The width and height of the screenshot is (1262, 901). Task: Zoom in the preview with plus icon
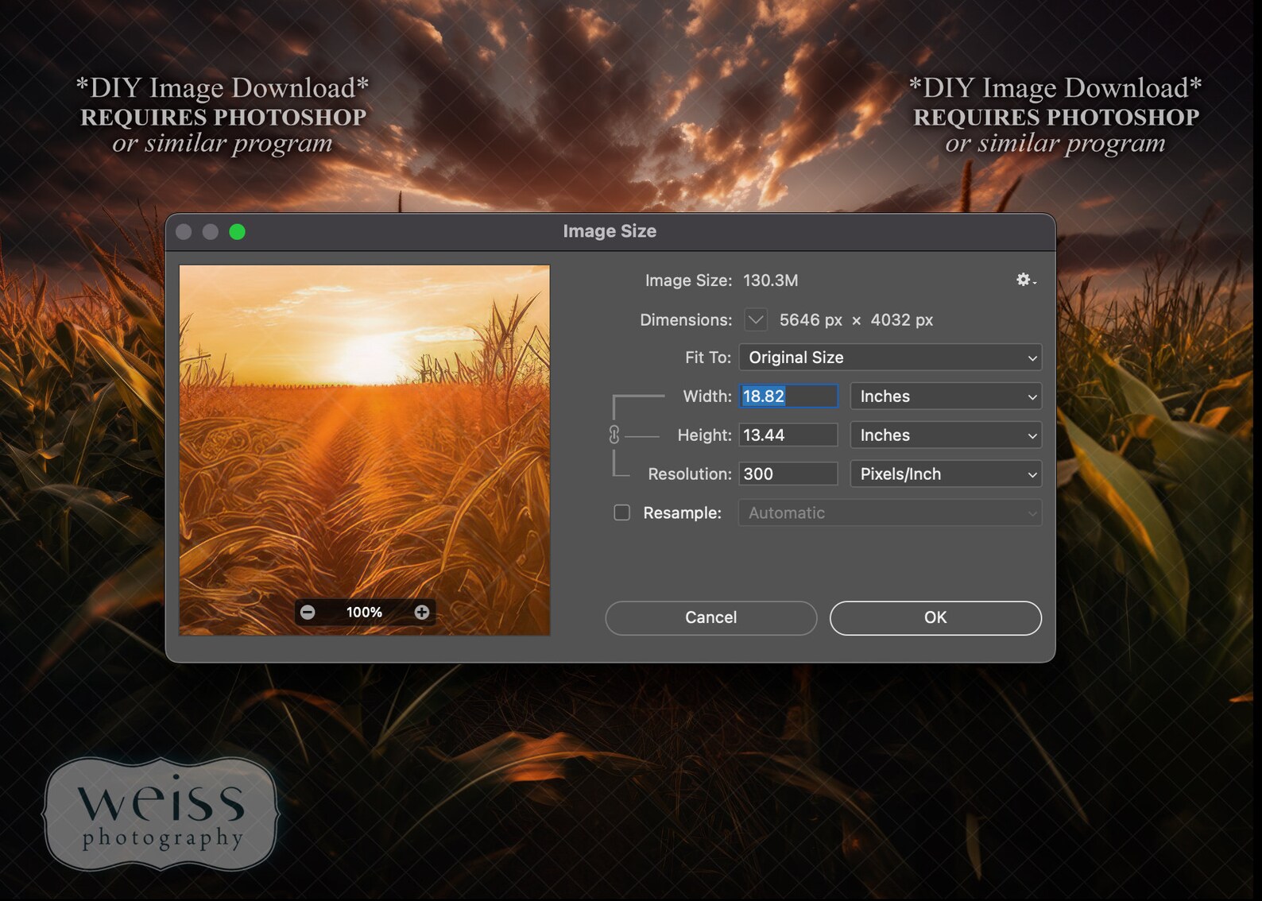422,612
